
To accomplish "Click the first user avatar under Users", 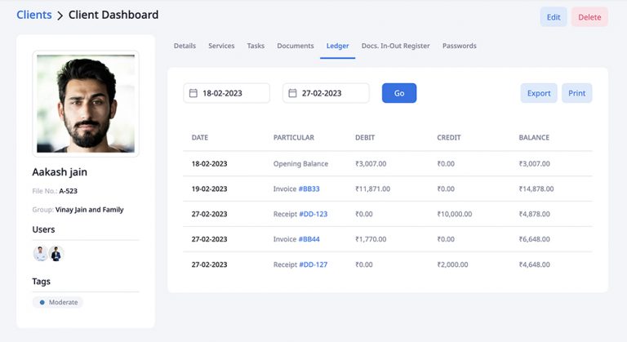I will (41, 254).
